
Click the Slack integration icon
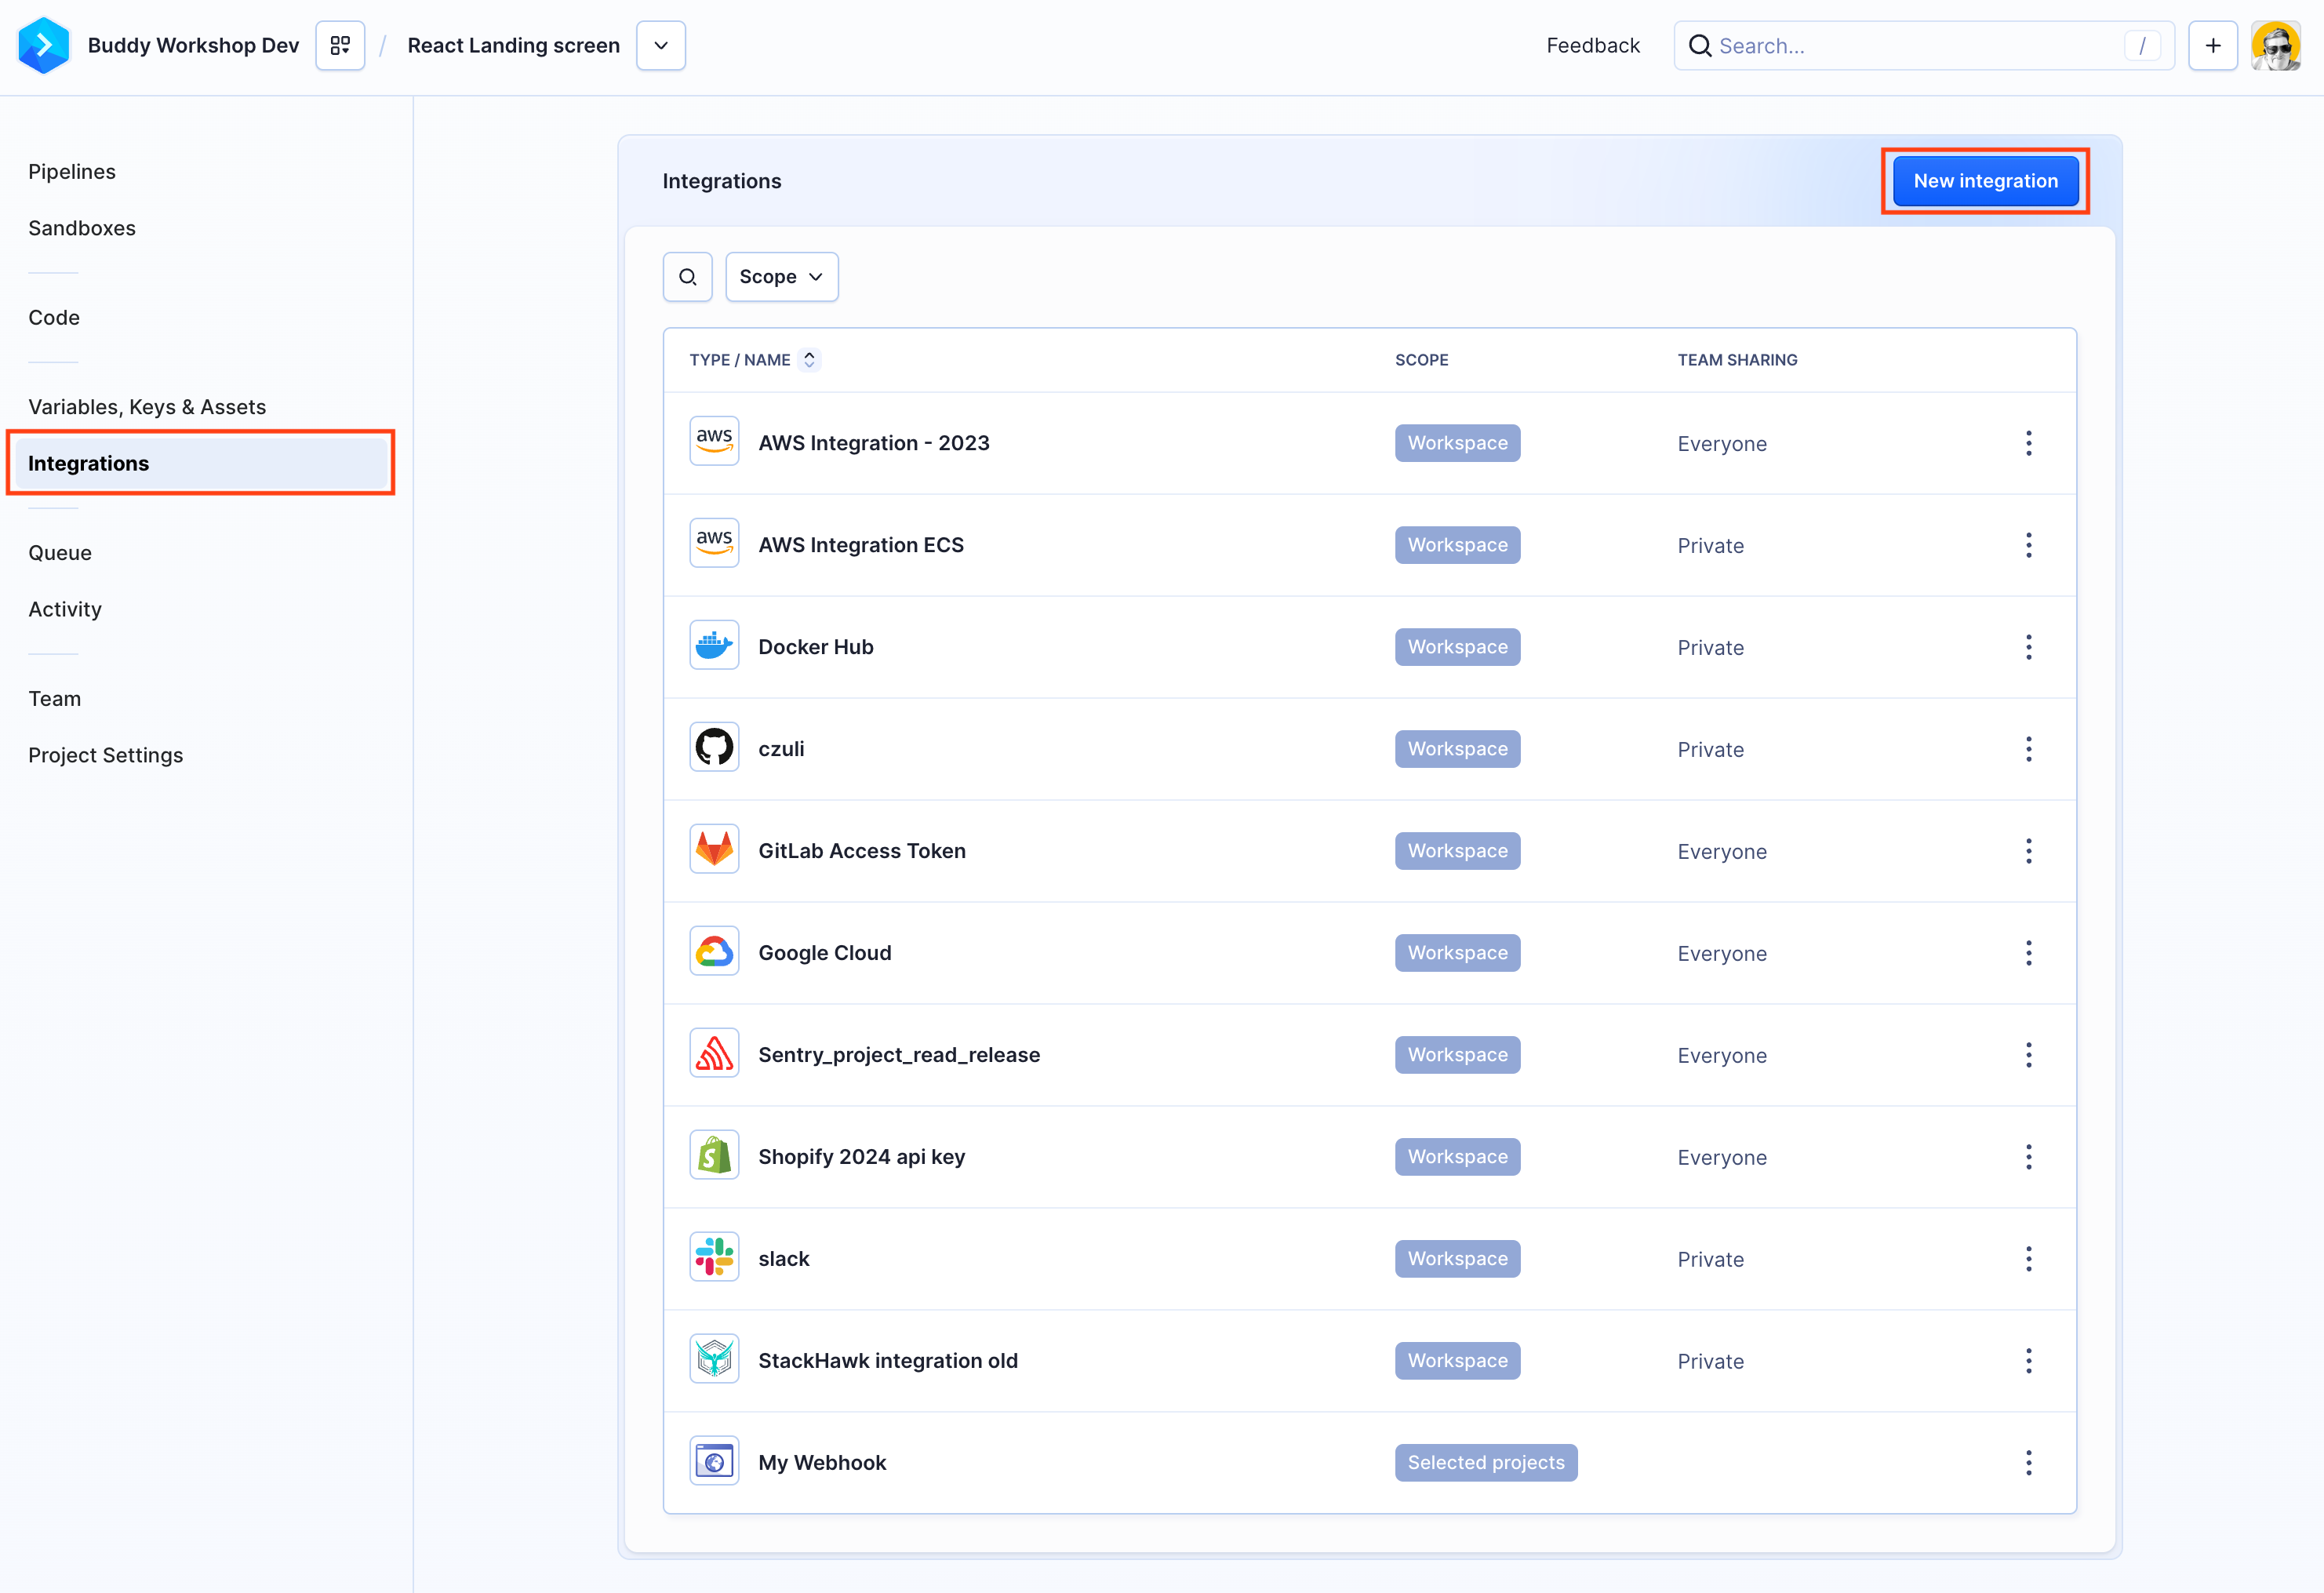click(x=714, y=1257)
